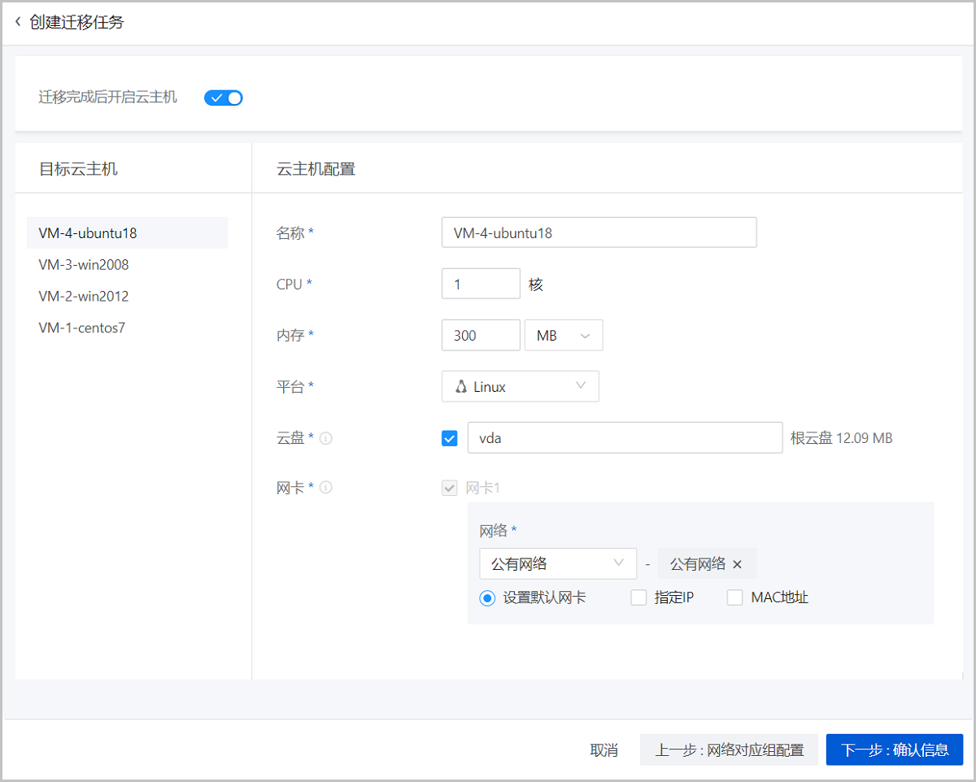Select the 设置默认网卡 radio button
This screenshot has width=976, height=782.
coord(488,598)
